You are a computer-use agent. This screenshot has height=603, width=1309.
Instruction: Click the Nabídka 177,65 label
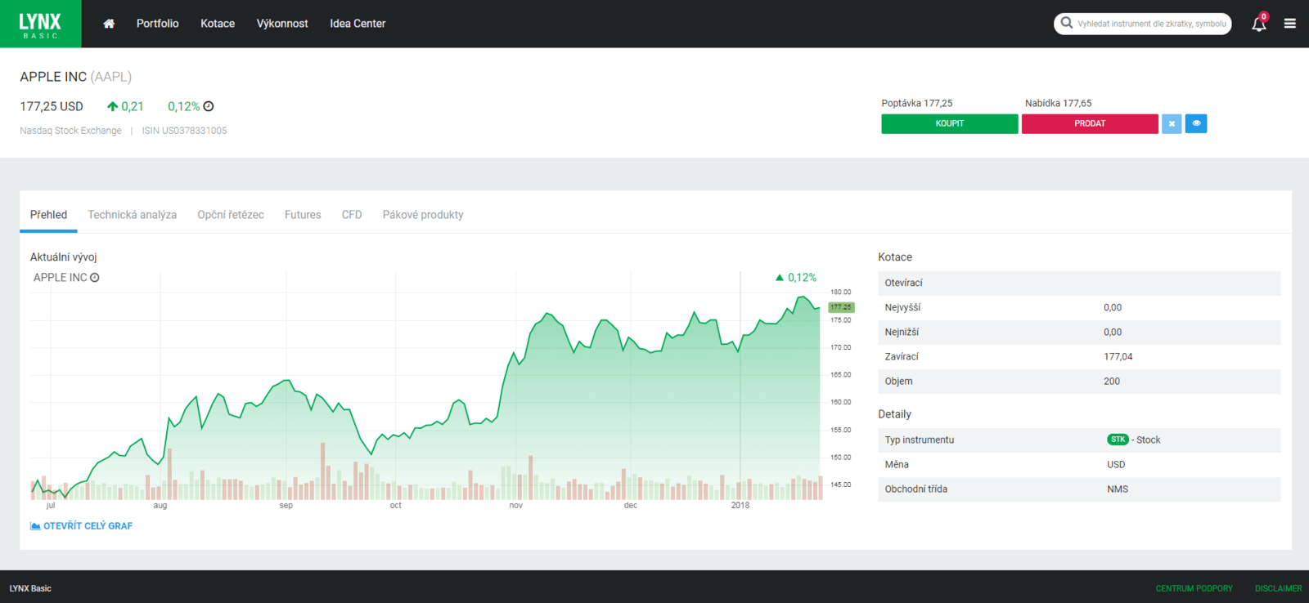1058,103
